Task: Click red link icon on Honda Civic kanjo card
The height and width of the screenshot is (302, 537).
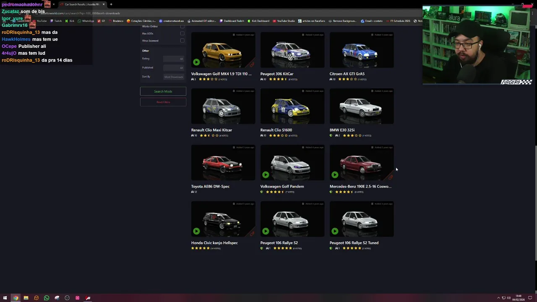Action: point(252,234)
